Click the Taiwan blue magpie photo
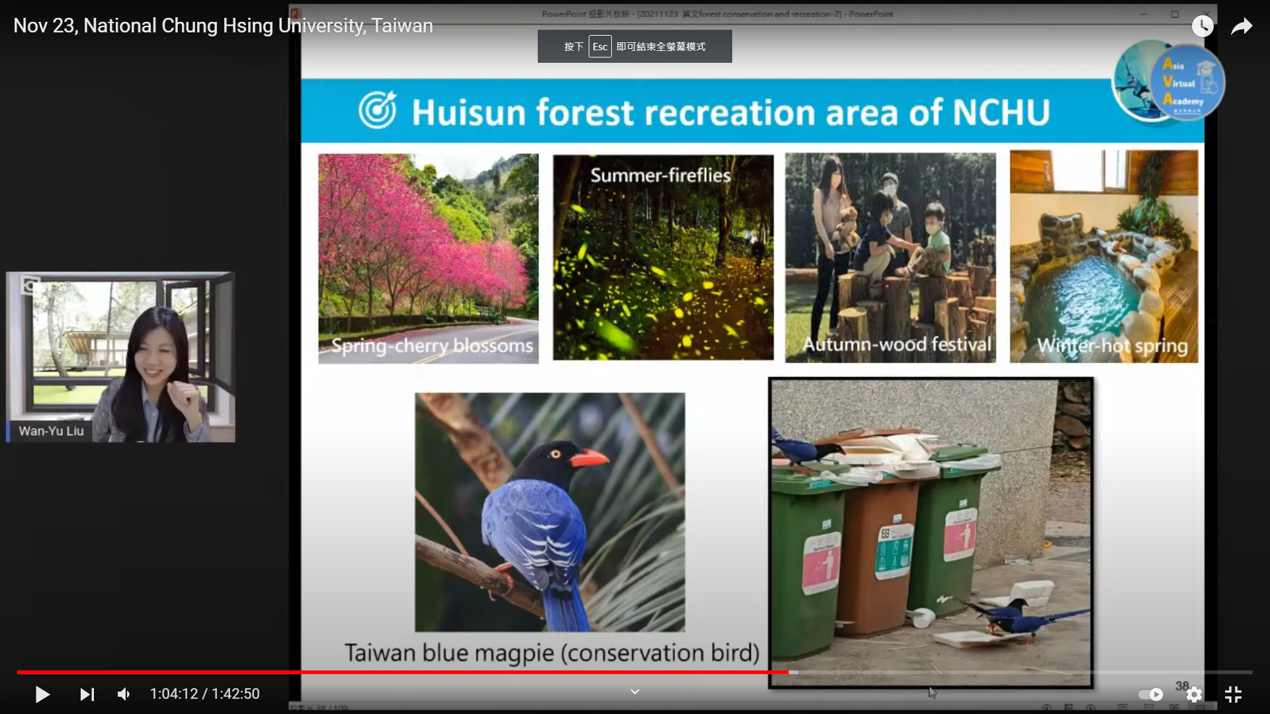This screenshot has height=714, width=1270. pyautogui.click(x=550, y=512)
